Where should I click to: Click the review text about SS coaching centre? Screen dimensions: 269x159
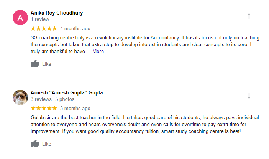[x=142, y=44]
